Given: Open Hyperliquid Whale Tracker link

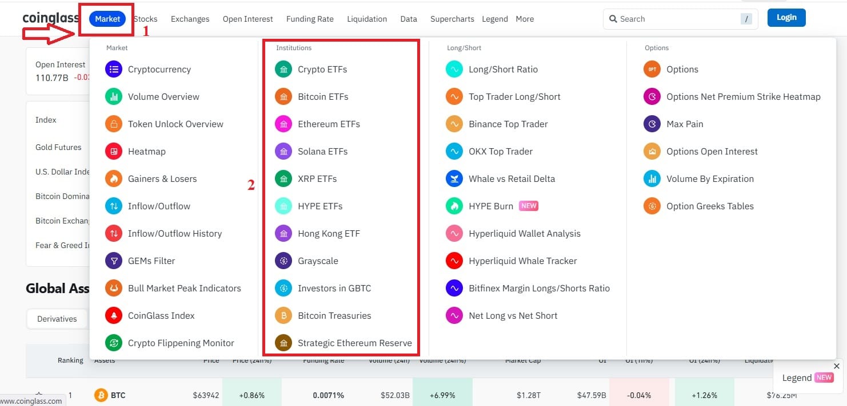Looking at the screenshot, I should coord(523,261).
